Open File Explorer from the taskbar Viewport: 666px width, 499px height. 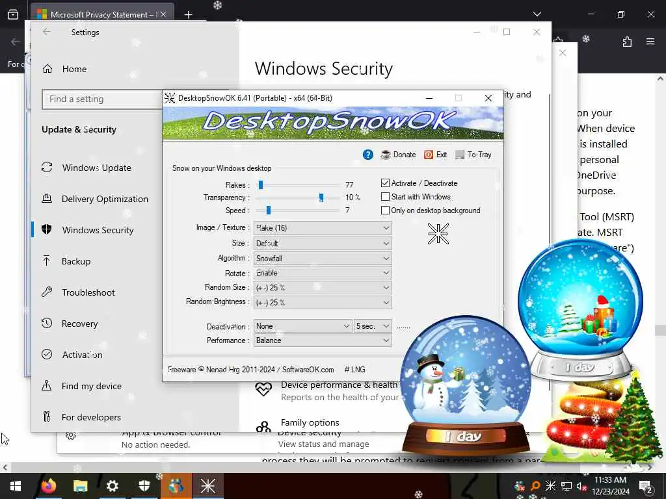[80, 486]
